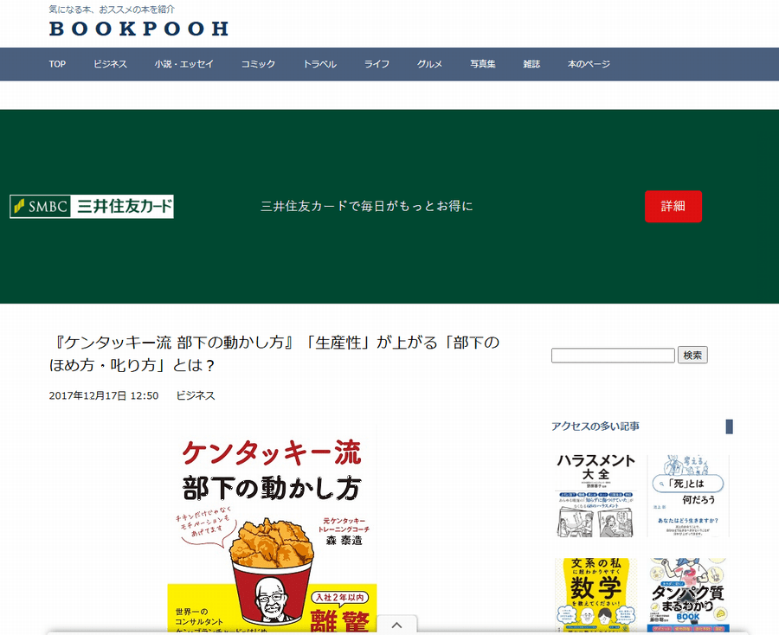779x635 pixels.
Task: Click the ビジネス tag under article date
Action: [x=196, y=395]
